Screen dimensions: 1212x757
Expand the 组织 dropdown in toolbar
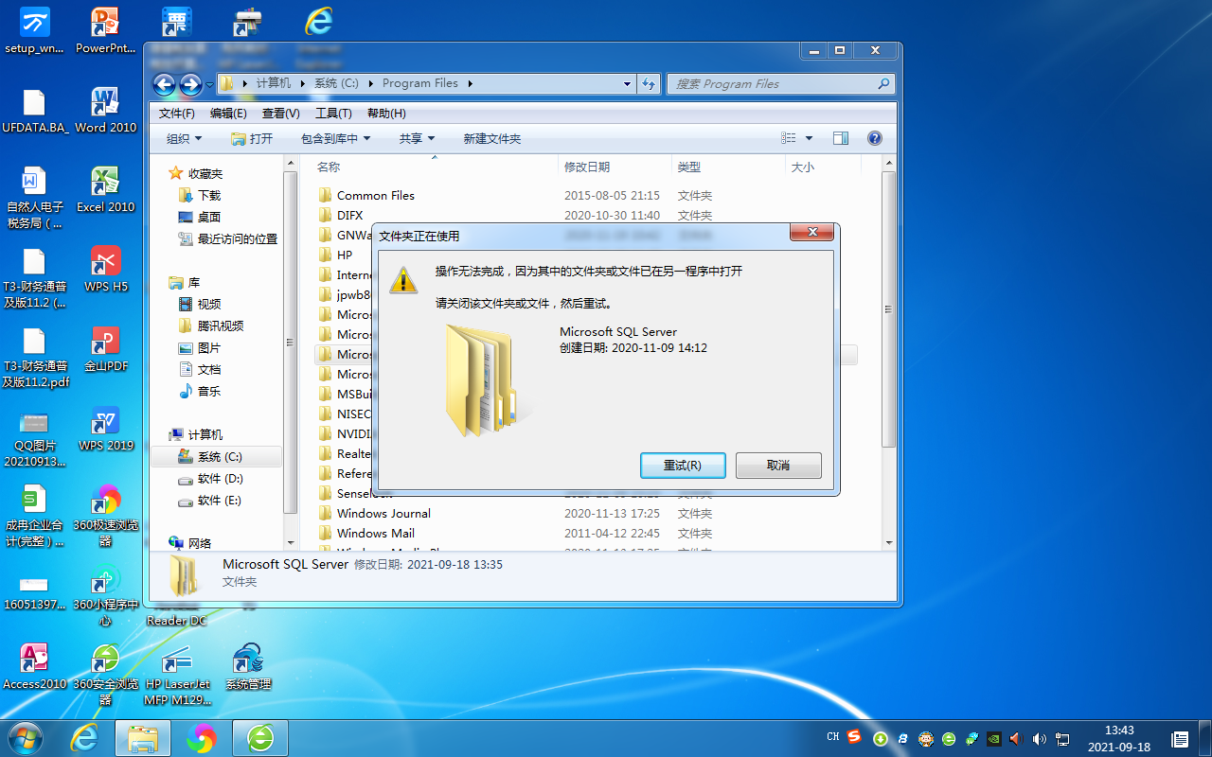[x=185, y=138]
